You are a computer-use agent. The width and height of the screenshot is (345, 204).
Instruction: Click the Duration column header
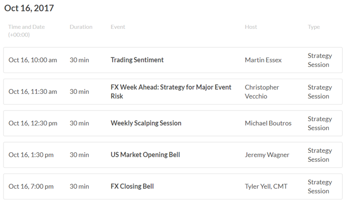coord(81,27)
